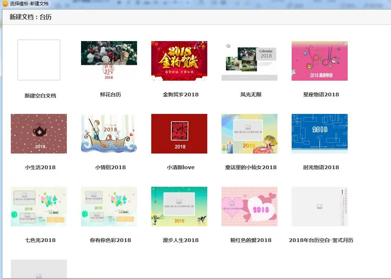391x279 pixels.
Task: Select the 星座物语2018 pink template
Action: [x=319, y=61]
